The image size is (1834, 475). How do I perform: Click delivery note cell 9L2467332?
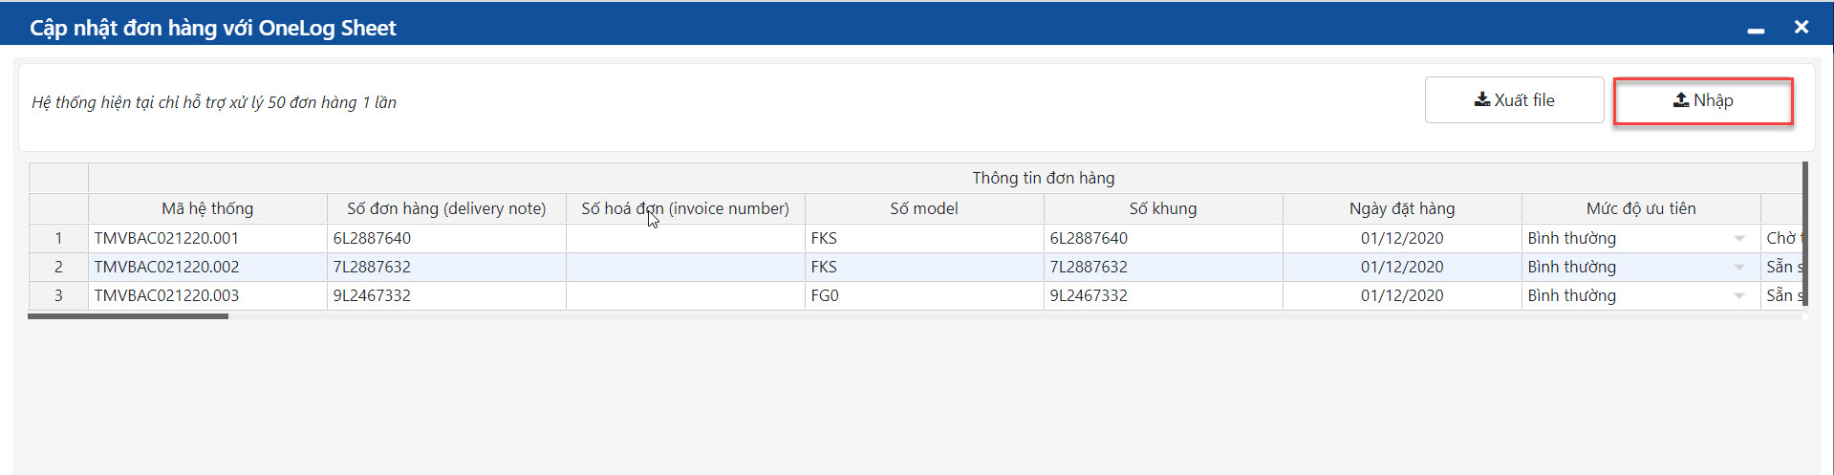pyautogui.click(x=446, y=295)
